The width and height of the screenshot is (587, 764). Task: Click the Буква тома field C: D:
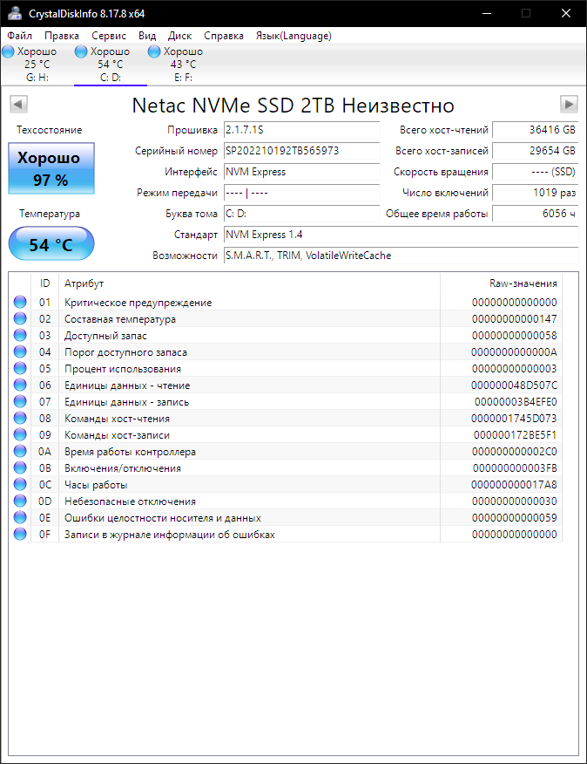pos(302,214)
